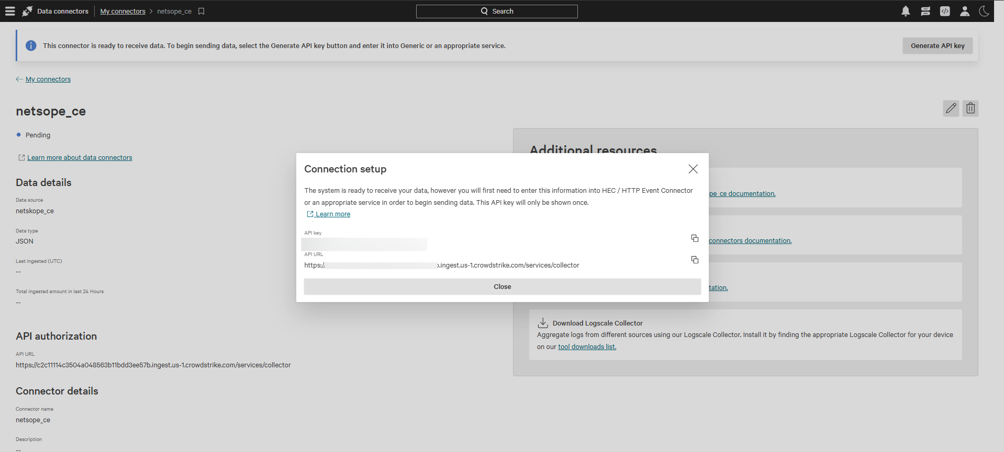Open My connectors breadcrumb in top bar
The width and height of the screenshot is (1004, 452).
tap(122, 11)
